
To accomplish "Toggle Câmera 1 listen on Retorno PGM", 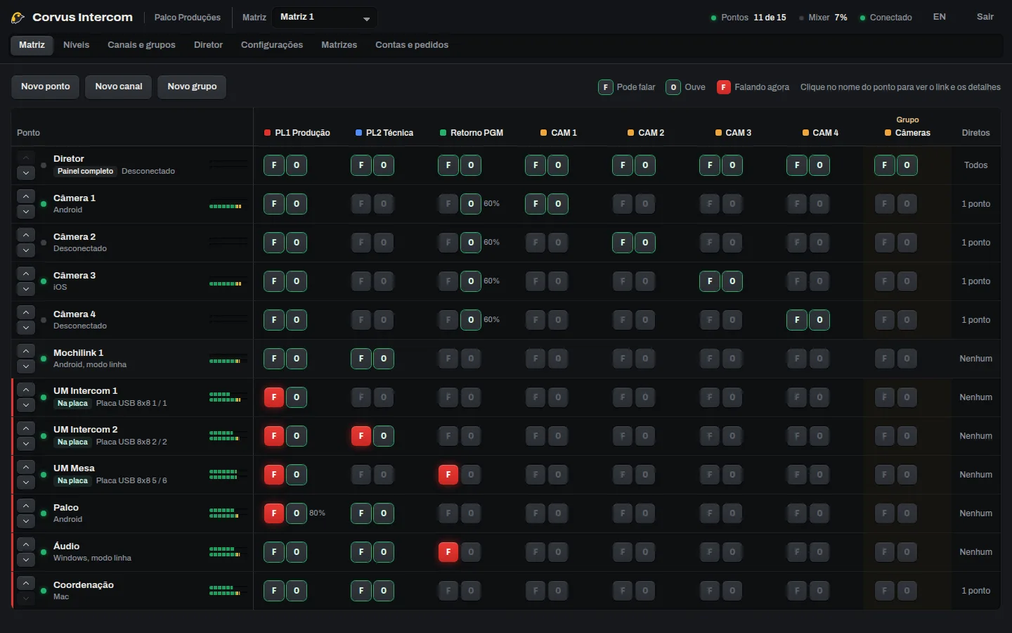I will tap(471, 204).
